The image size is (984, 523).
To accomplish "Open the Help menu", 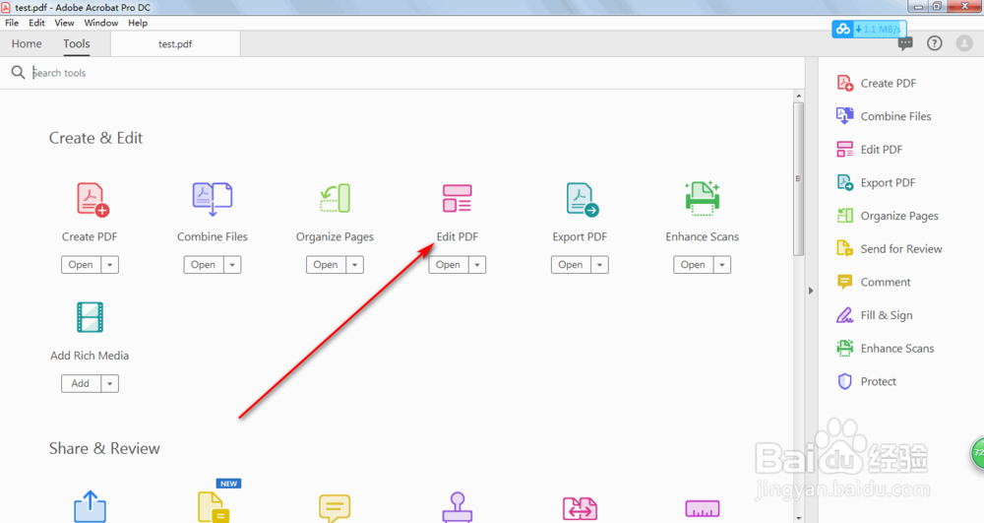I will click(138, 23).
